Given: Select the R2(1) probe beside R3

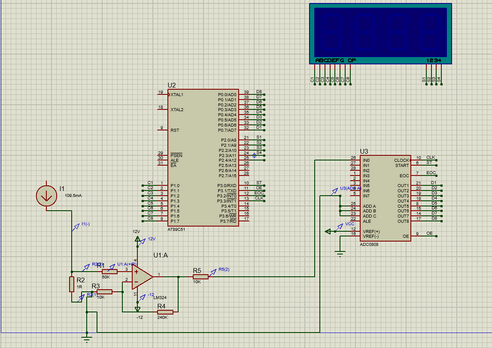Looking at the screenshot, I should pos(81,297).
